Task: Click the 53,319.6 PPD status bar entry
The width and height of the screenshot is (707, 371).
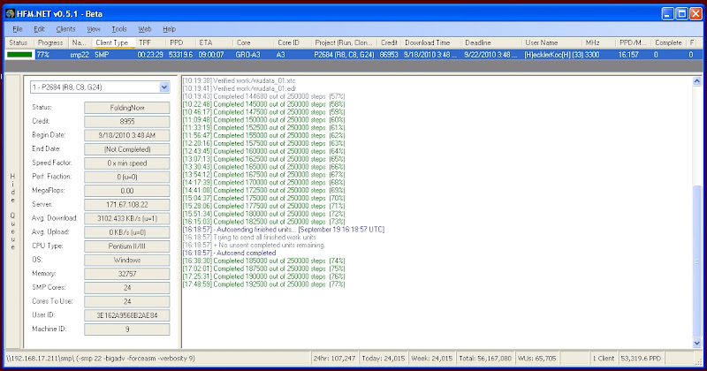Action: coord(641,359)
